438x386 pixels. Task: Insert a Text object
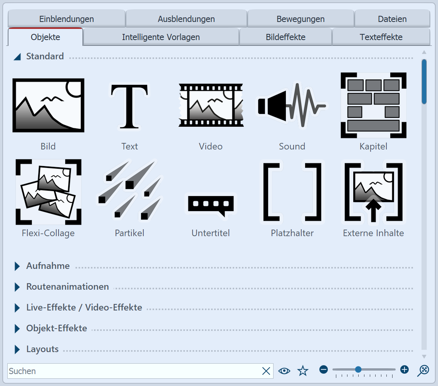(x=129, y=105)
